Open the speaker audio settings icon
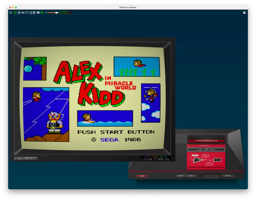 (34, 12)
